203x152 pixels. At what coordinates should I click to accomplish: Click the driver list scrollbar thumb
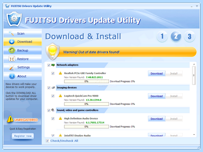pyautogui.click(x=194, y=75)
